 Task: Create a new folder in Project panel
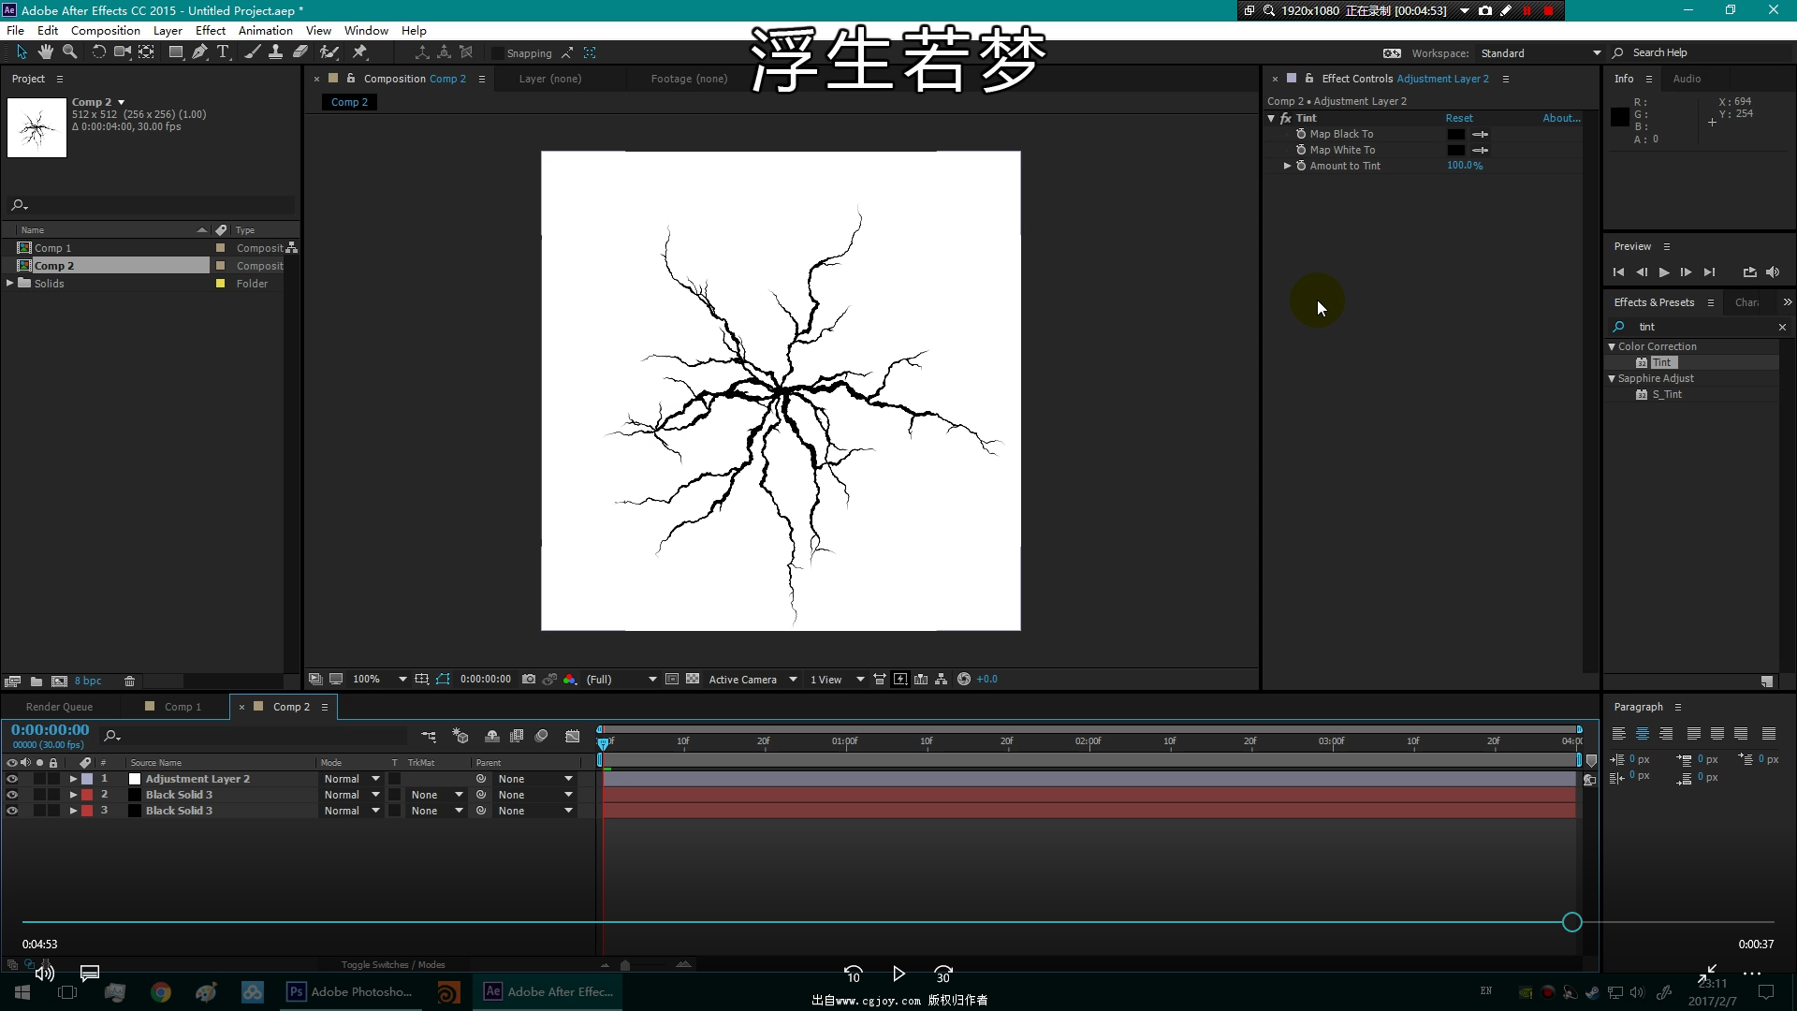(37, 681)
